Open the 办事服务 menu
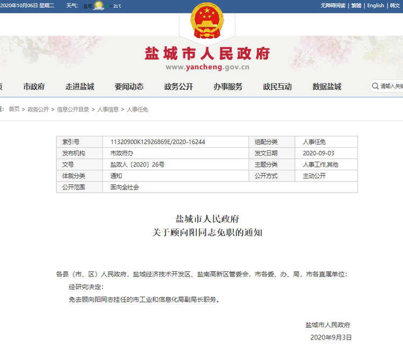403x347 pixels. tap(228, 86)
